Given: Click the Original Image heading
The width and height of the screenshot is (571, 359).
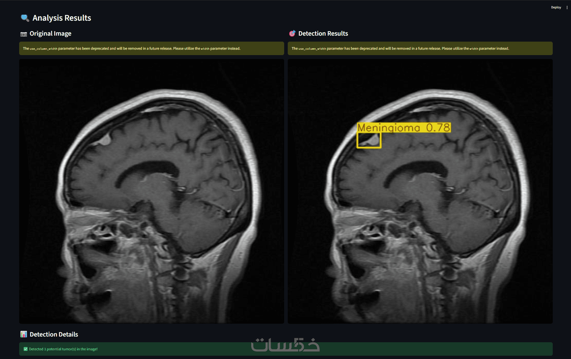Looking at the screenshot, I should tap(50, 34).
